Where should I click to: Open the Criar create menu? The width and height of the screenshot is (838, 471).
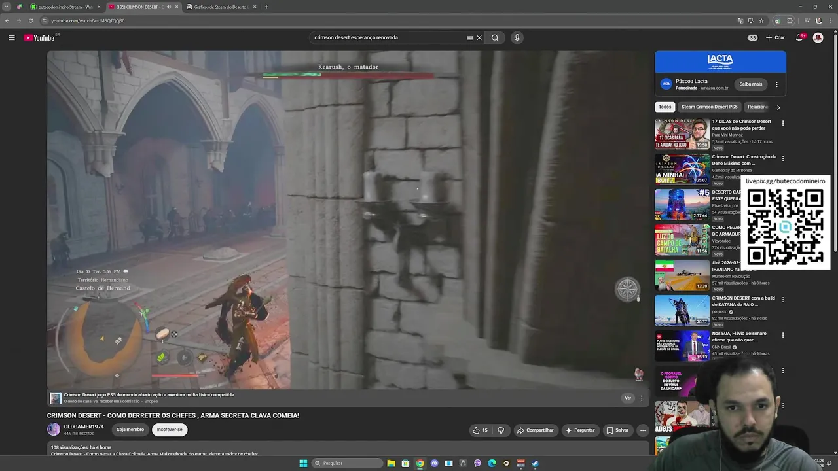tap(775, 38)
